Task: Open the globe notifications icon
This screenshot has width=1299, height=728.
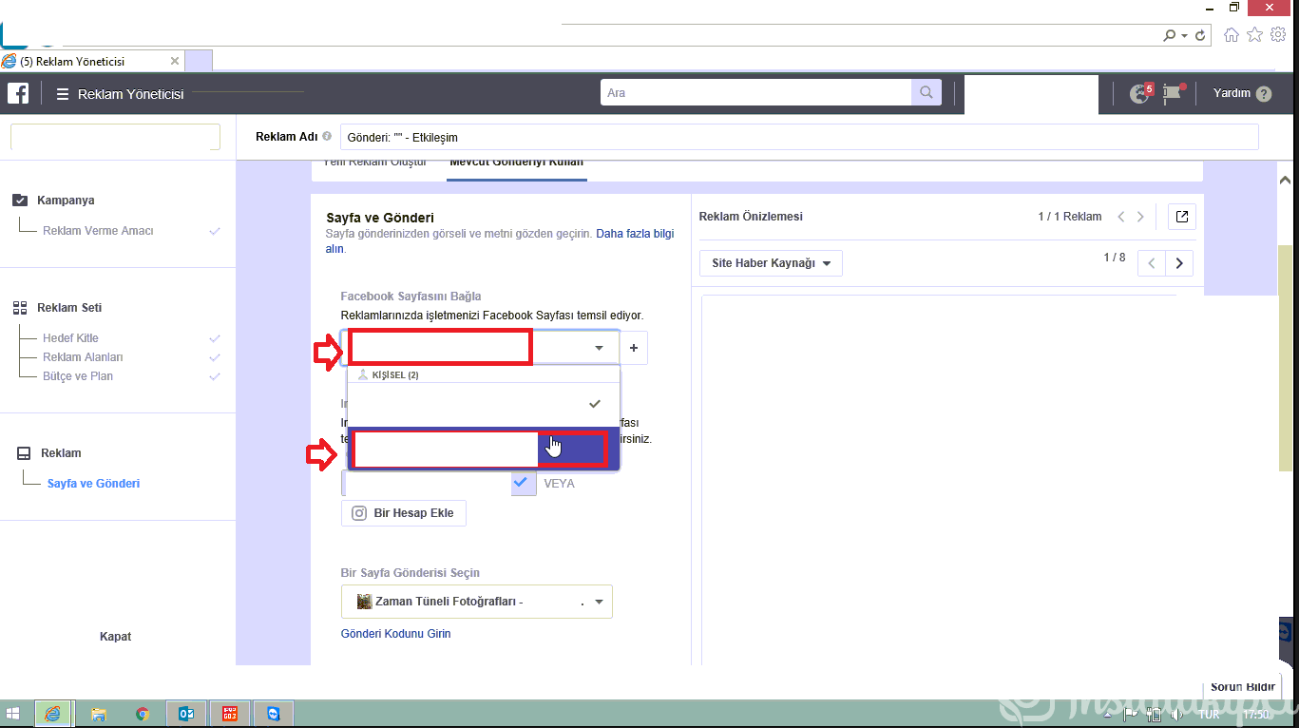Action: 1139,93
